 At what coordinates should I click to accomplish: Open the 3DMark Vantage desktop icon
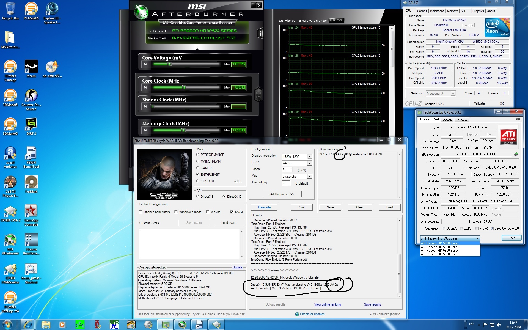point(10,71)
